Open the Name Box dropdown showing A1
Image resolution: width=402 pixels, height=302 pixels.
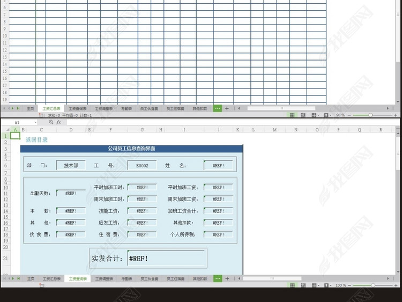35,122
